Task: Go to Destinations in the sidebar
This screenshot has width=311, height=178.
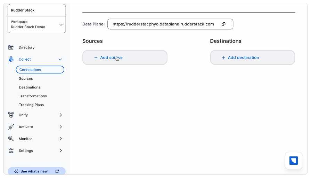Action: coord(30,87)
